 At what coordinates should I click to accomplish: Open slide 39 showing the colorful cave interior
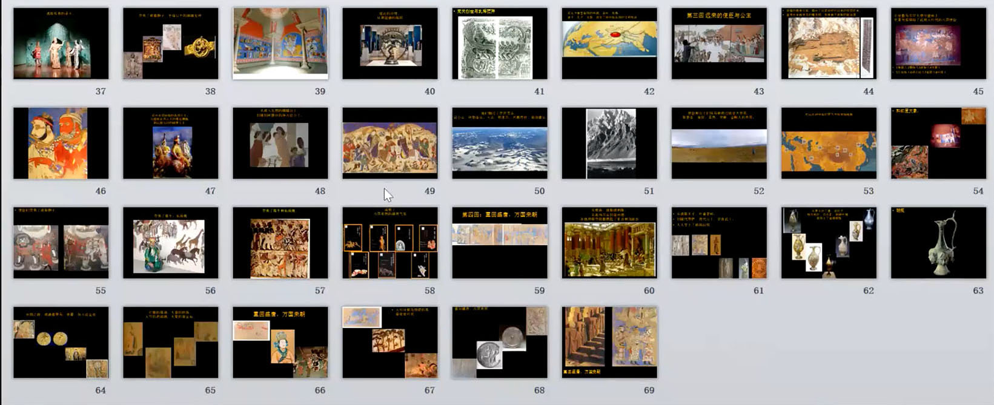(280, 44)
